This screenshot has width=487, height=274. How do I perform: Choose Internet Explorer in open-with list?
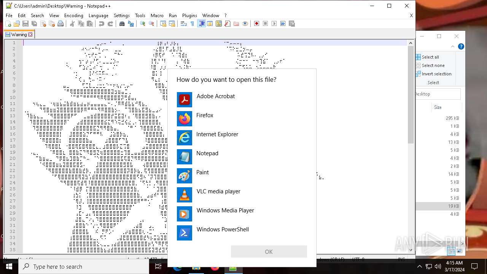[242, 137]
